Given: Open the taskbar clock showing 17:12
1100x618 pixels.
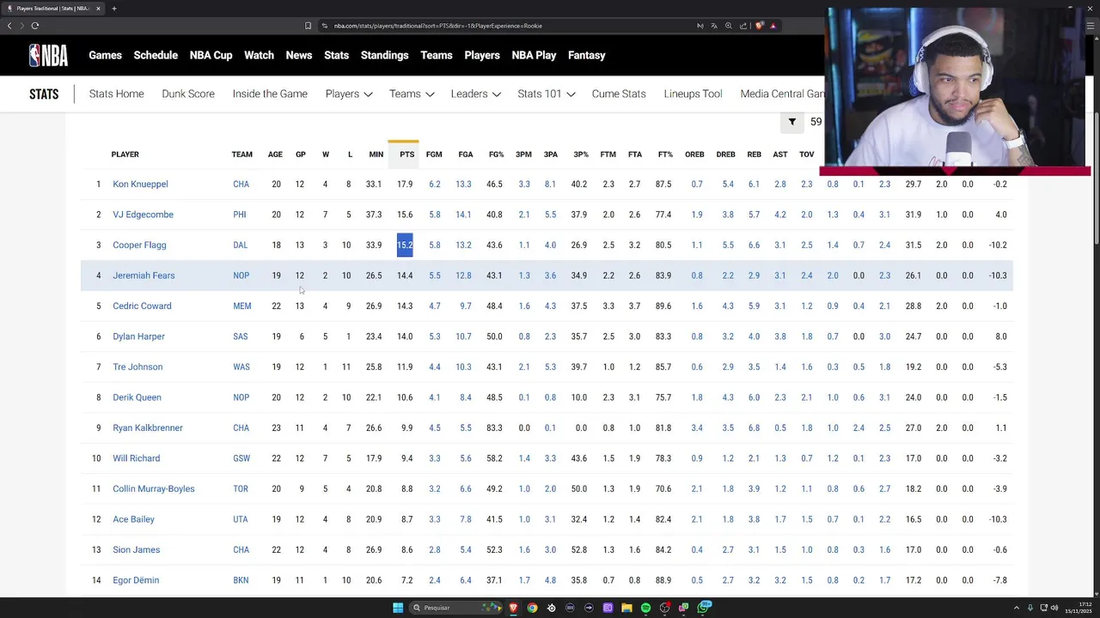Looking at the screenshot, I should tap(1079, 608).
